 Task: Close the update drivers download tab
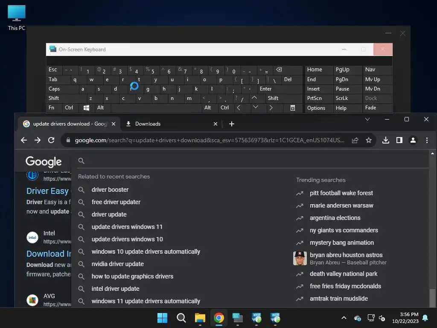(114, 124)
